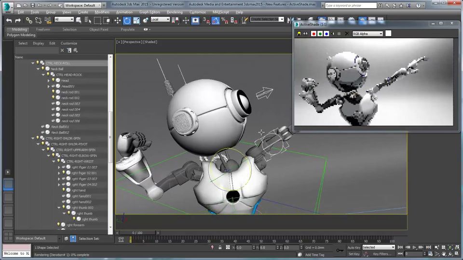This screenshot has width=463, height=260.
Task: Toggle light bulb visibility for Head
Action: point(53,80)
